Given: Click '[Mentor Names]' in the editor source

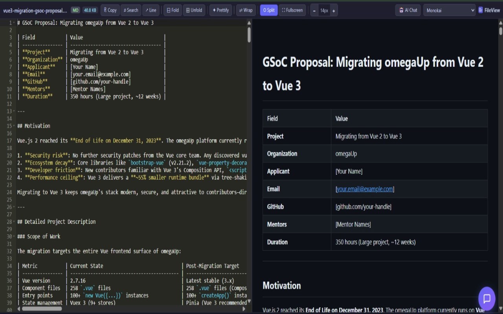Looking at the screenshot, I should [88, 89].
